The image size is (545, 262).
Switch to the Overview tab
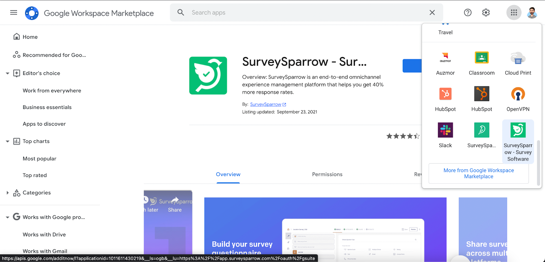[228, 174]
